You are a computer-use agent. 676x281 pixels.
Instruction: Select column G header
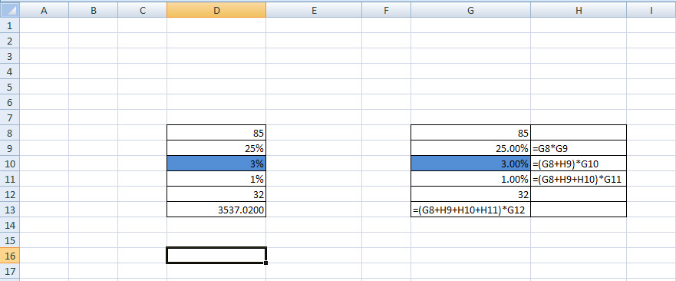pyautogui.click(x=471, y=11)
